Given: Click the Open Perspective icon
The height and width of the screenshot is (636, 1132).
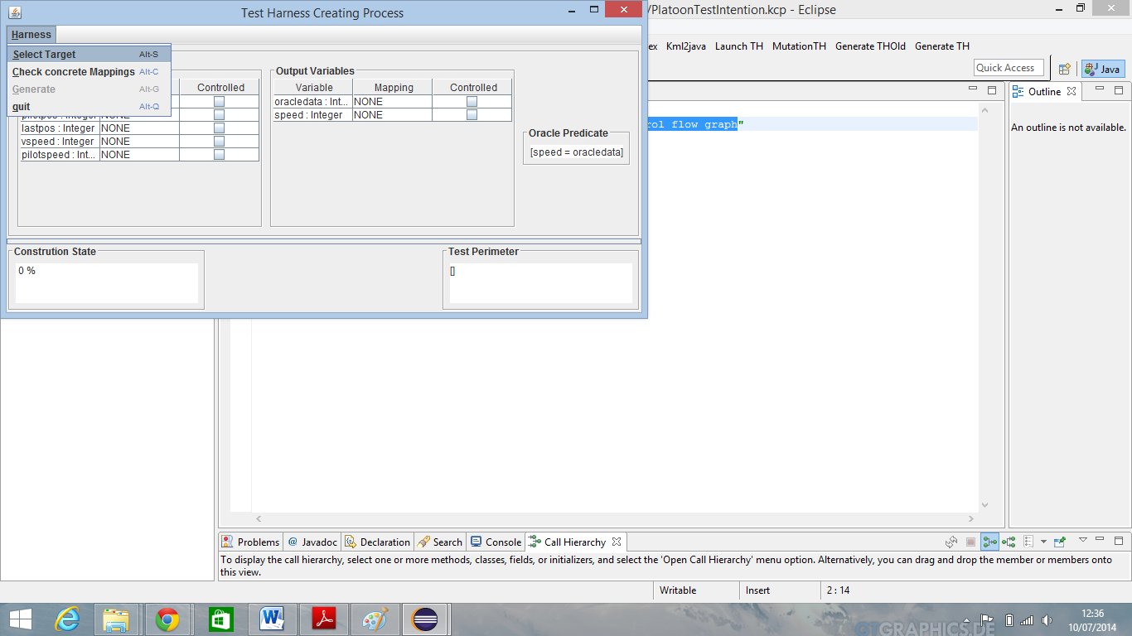Looking at the screenshot, I should [1065, 69].
